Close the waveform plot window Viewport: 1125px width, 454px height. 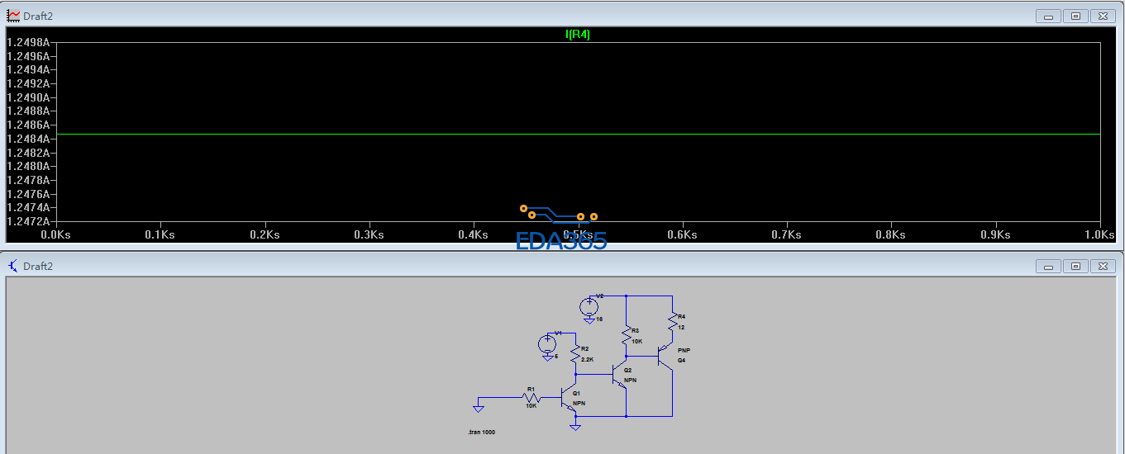click(1103, 16)
